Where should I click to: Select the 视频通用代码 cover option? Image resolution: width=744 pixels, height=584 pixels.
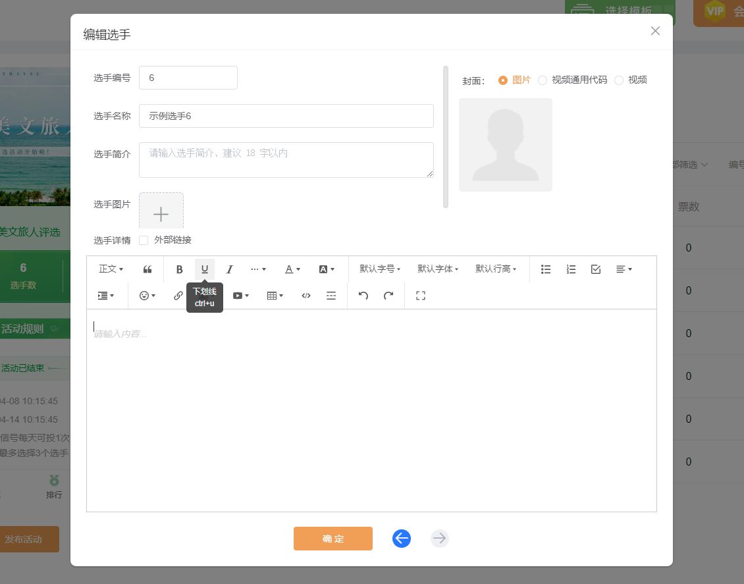click(543, 80)
